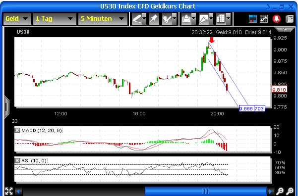Click the 9.810 current price tag
This screenshot has width=298, height=196.
(x=279, y=90)
